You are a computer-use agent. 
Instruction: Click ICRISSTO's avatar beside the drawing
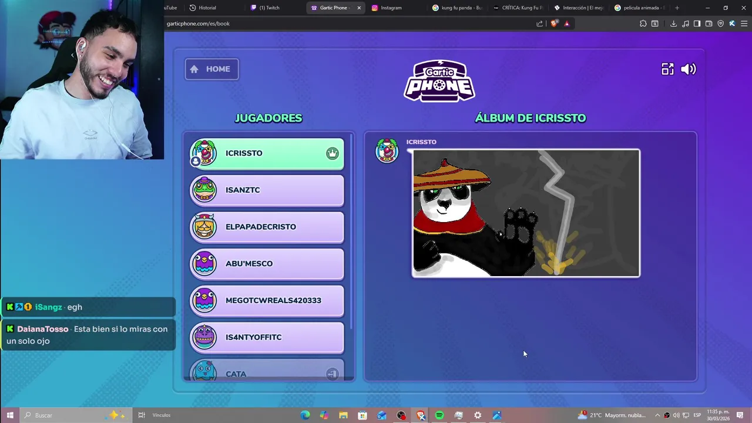click(387, 151)
